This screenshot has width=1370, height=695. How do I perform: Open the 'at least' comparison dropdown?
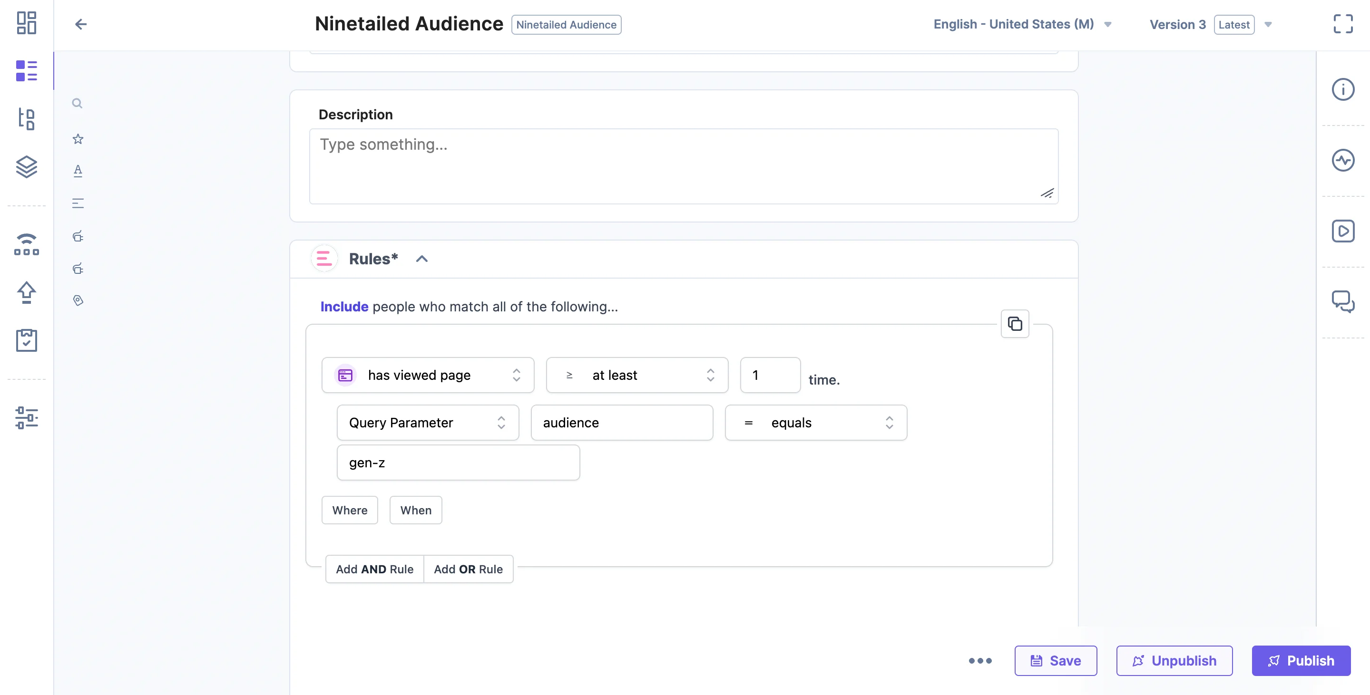(x=636, y=375)
